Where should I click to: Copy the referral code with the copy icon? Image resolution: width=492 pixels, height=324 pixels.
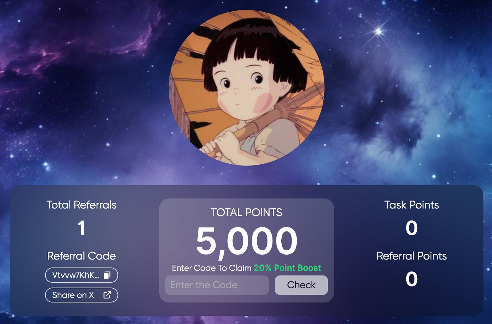107,275
